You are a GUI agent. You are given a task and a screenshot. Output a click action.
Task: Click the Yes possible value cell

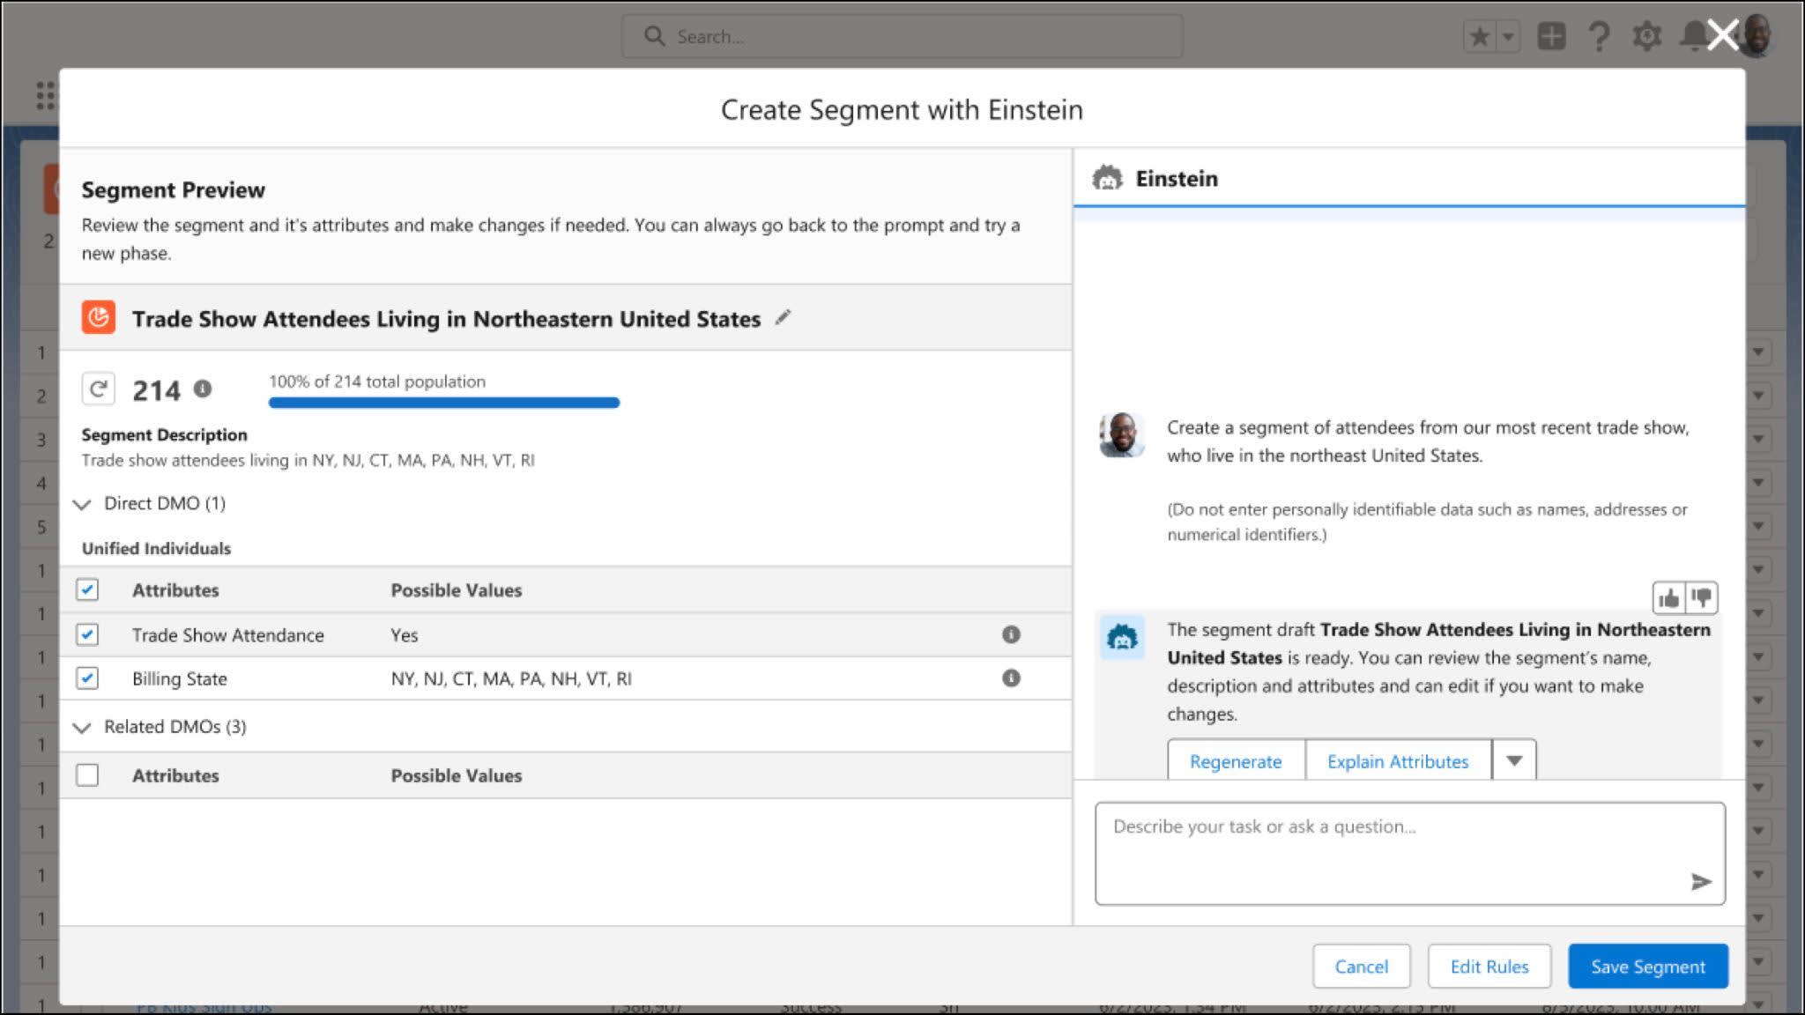point(405,635)
